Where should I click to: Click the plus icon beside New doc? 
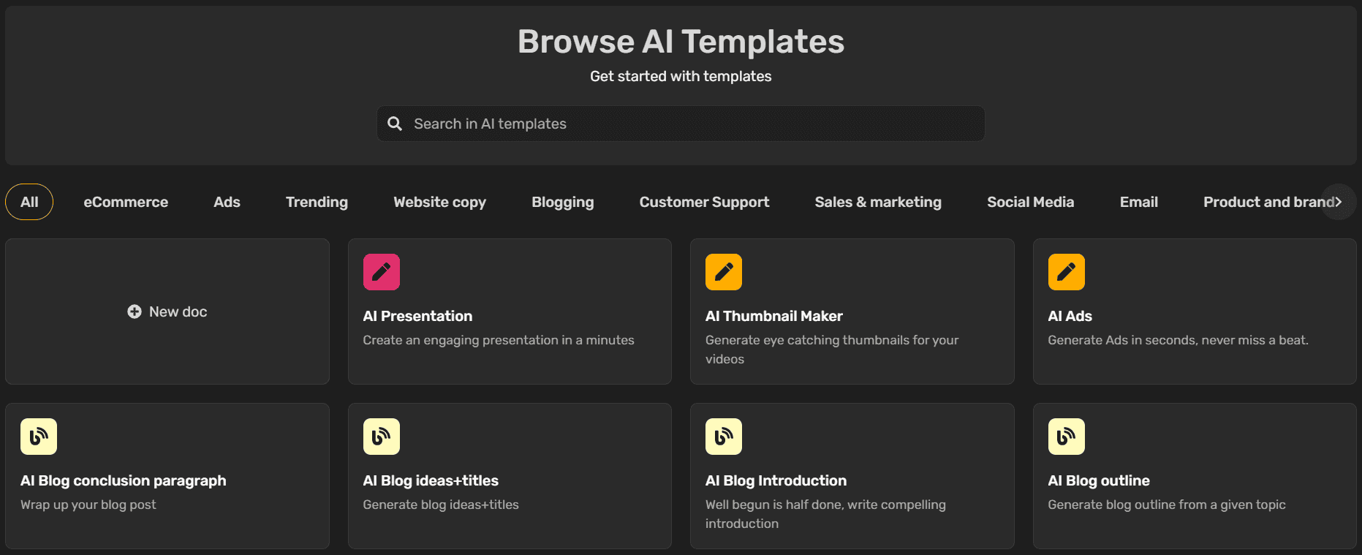click(x=135, y=312)
